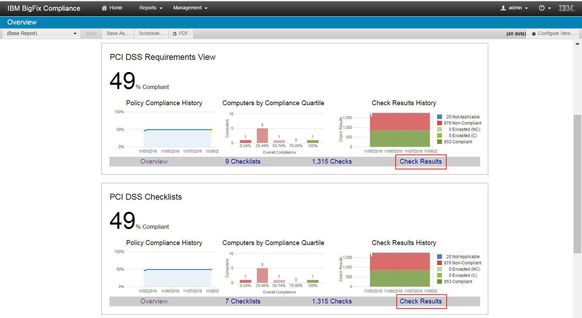
Task: Open 1,315 Checks in PCI DSS Checklists
Action: tap(332, 301)
